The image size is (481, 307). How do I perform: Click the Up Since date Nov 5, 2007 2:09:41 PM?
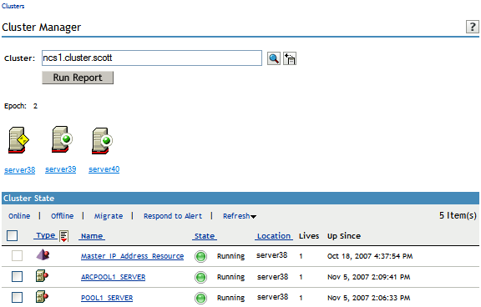pyautogui.click(x=369, y=277)
